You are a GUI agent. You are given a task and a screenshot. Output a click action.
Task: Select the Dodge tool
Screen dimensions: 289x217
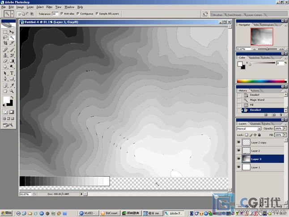pyautogui.click(x=12, y=67)
